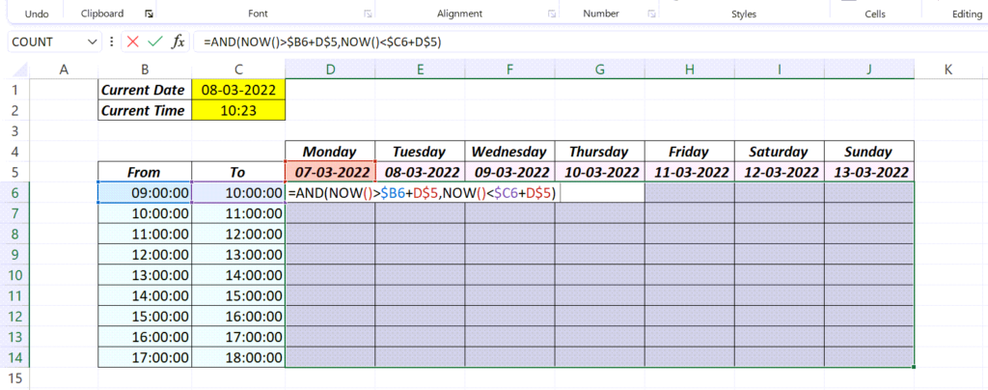Select row 3 header
The height and width of the screenshot is (390, 988).
[x=14, y=131]
